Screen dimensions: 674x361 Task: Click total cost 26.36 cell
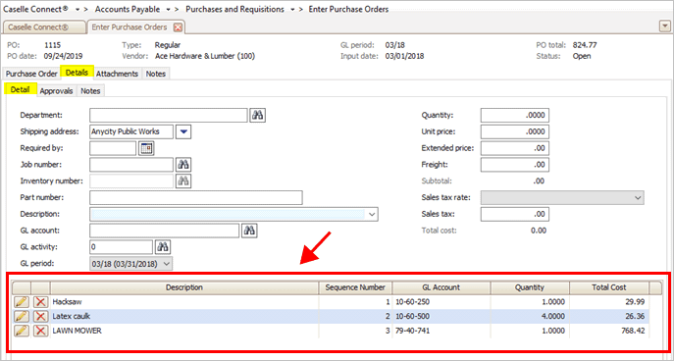[x=609, y=317]
